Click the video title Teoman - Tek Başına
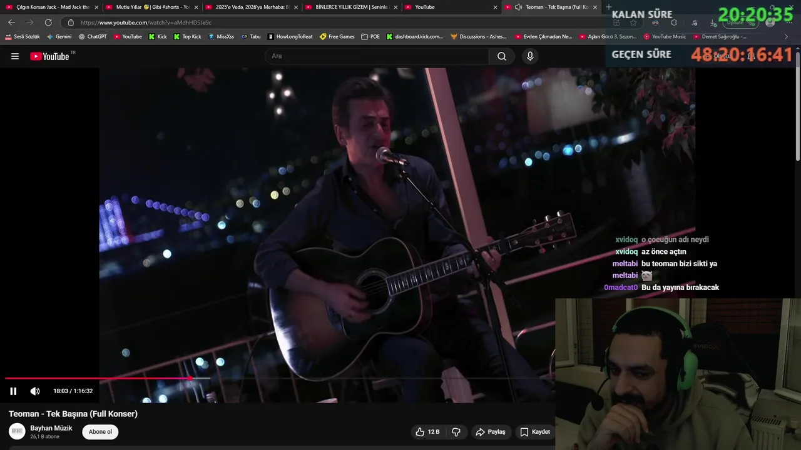The height and width of the screenshot is (450, 801). pos(73,414)
